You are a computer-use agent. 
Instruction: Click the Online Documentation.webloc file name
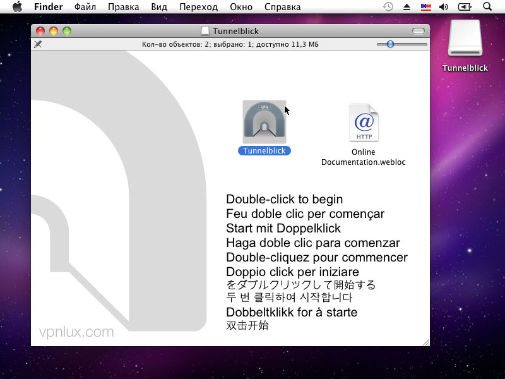pyautogui.click(x=364, y=157)
